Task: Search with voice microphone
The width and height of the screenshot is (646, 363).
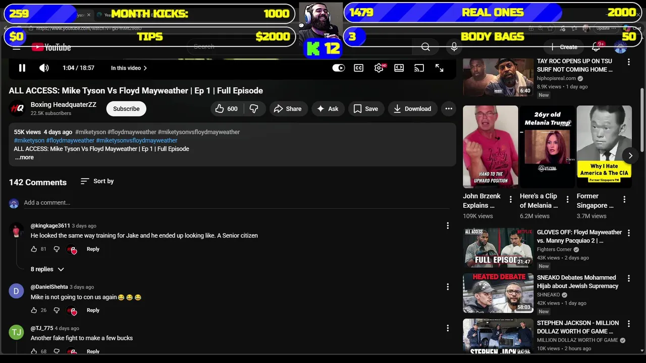Action: click(x=454, y=47)
